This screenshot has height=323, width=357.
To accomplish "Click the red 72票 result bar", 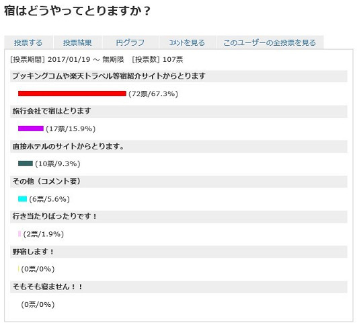I will (72, 94).
